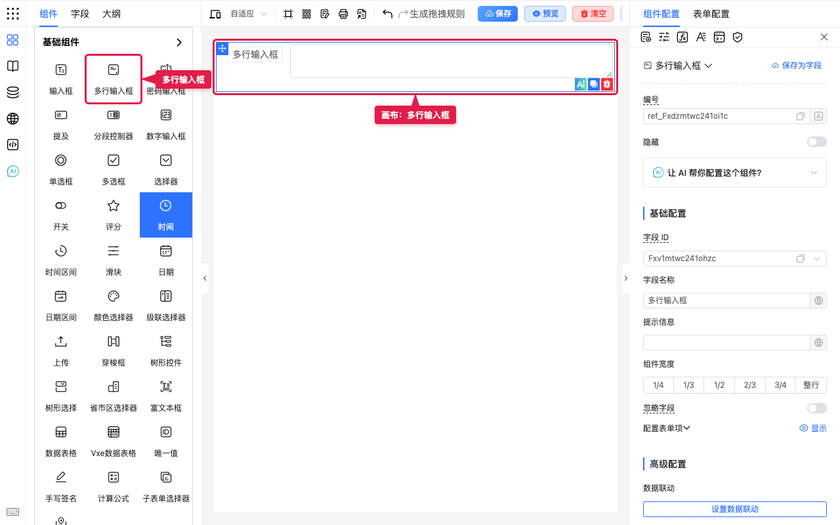Viewport: 840px width, 525px height.
Task: Click the red 清空 button
Action: tap(593, 14)
